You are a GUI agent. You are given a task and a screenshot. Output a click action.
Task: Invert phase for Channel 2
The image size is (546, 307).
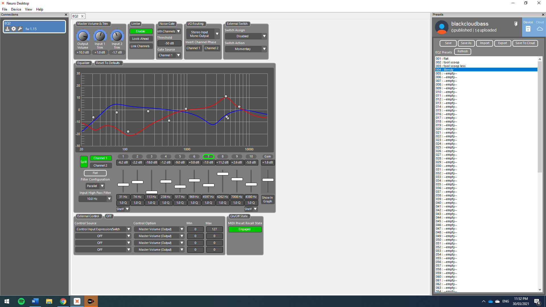pyautogui.click(x=212, y=48)
